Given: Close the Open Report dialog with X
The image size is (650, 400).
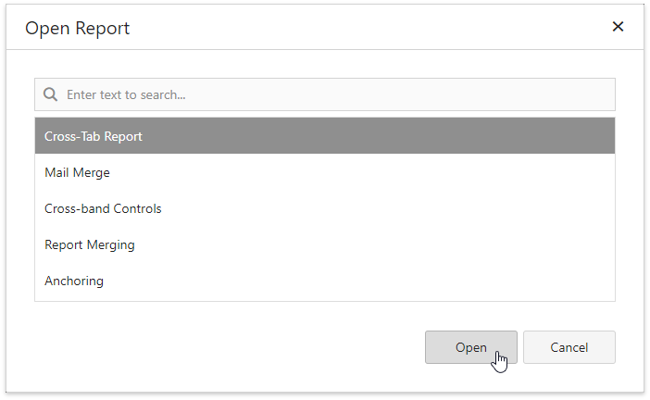Looking at the screenshot, I should (x=618, y=27).
